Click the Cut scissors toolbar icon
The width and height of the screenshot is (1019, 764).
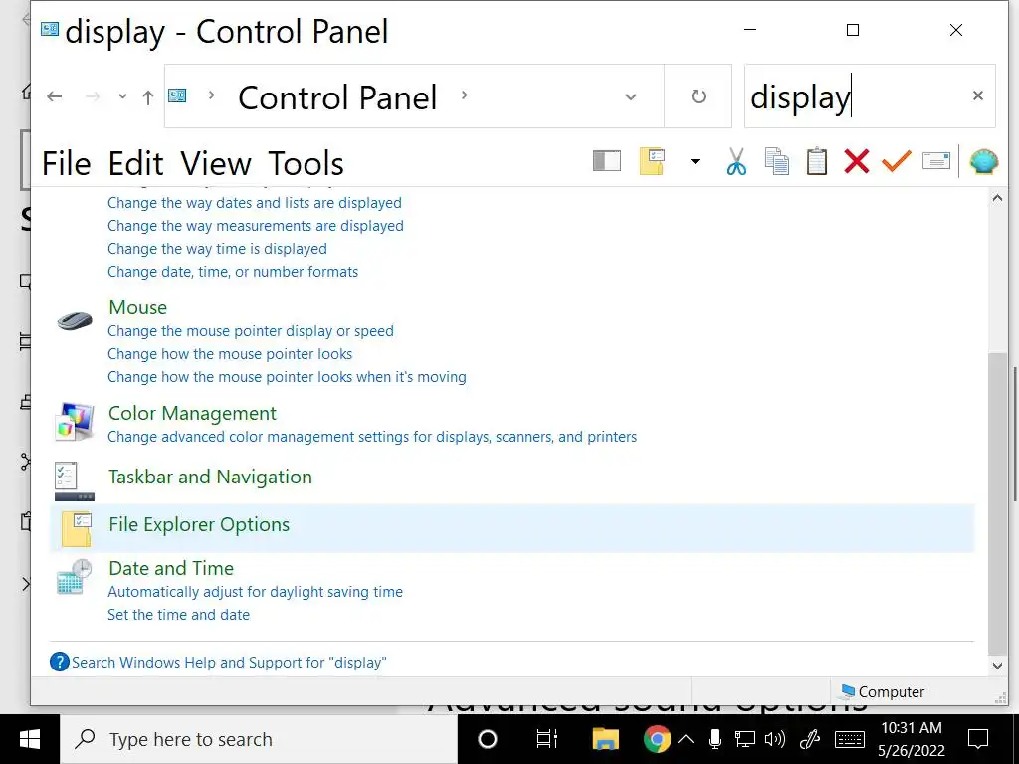[x=736, y=162]
